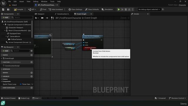The width and height of the screenshot is (188, 106).
Task: Focus the Components search field
Action: pyautogui.click(x=22, y=17)
